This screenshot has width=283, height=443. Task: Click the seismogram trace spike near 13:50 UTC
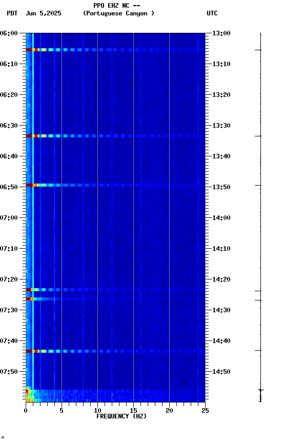258,185
